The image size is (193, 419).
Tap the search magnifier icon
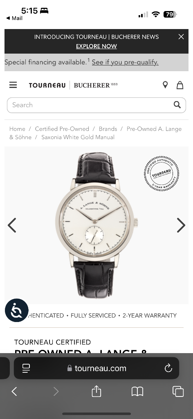tap(177, 105)
